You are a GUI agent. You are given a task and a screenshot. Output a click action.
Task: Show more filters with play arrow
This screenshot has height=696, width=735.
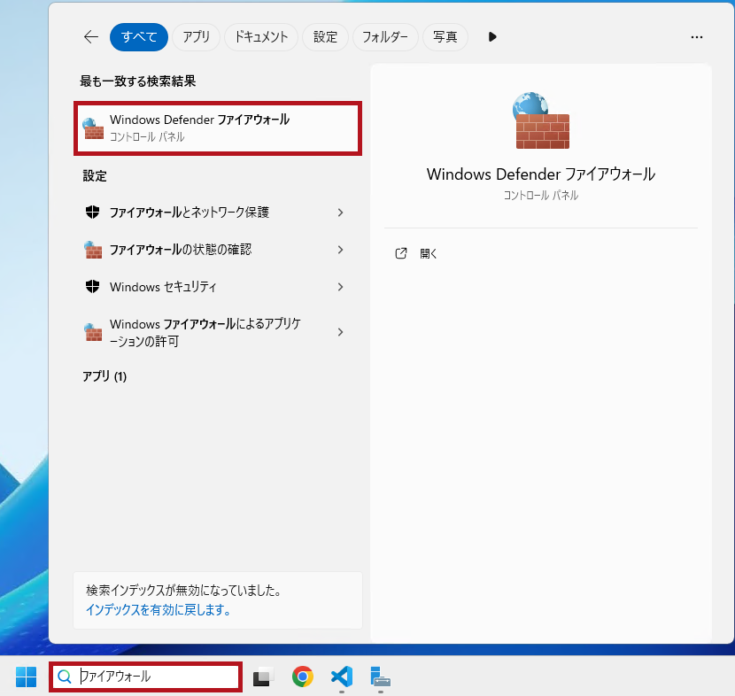[x=492, y=37]
